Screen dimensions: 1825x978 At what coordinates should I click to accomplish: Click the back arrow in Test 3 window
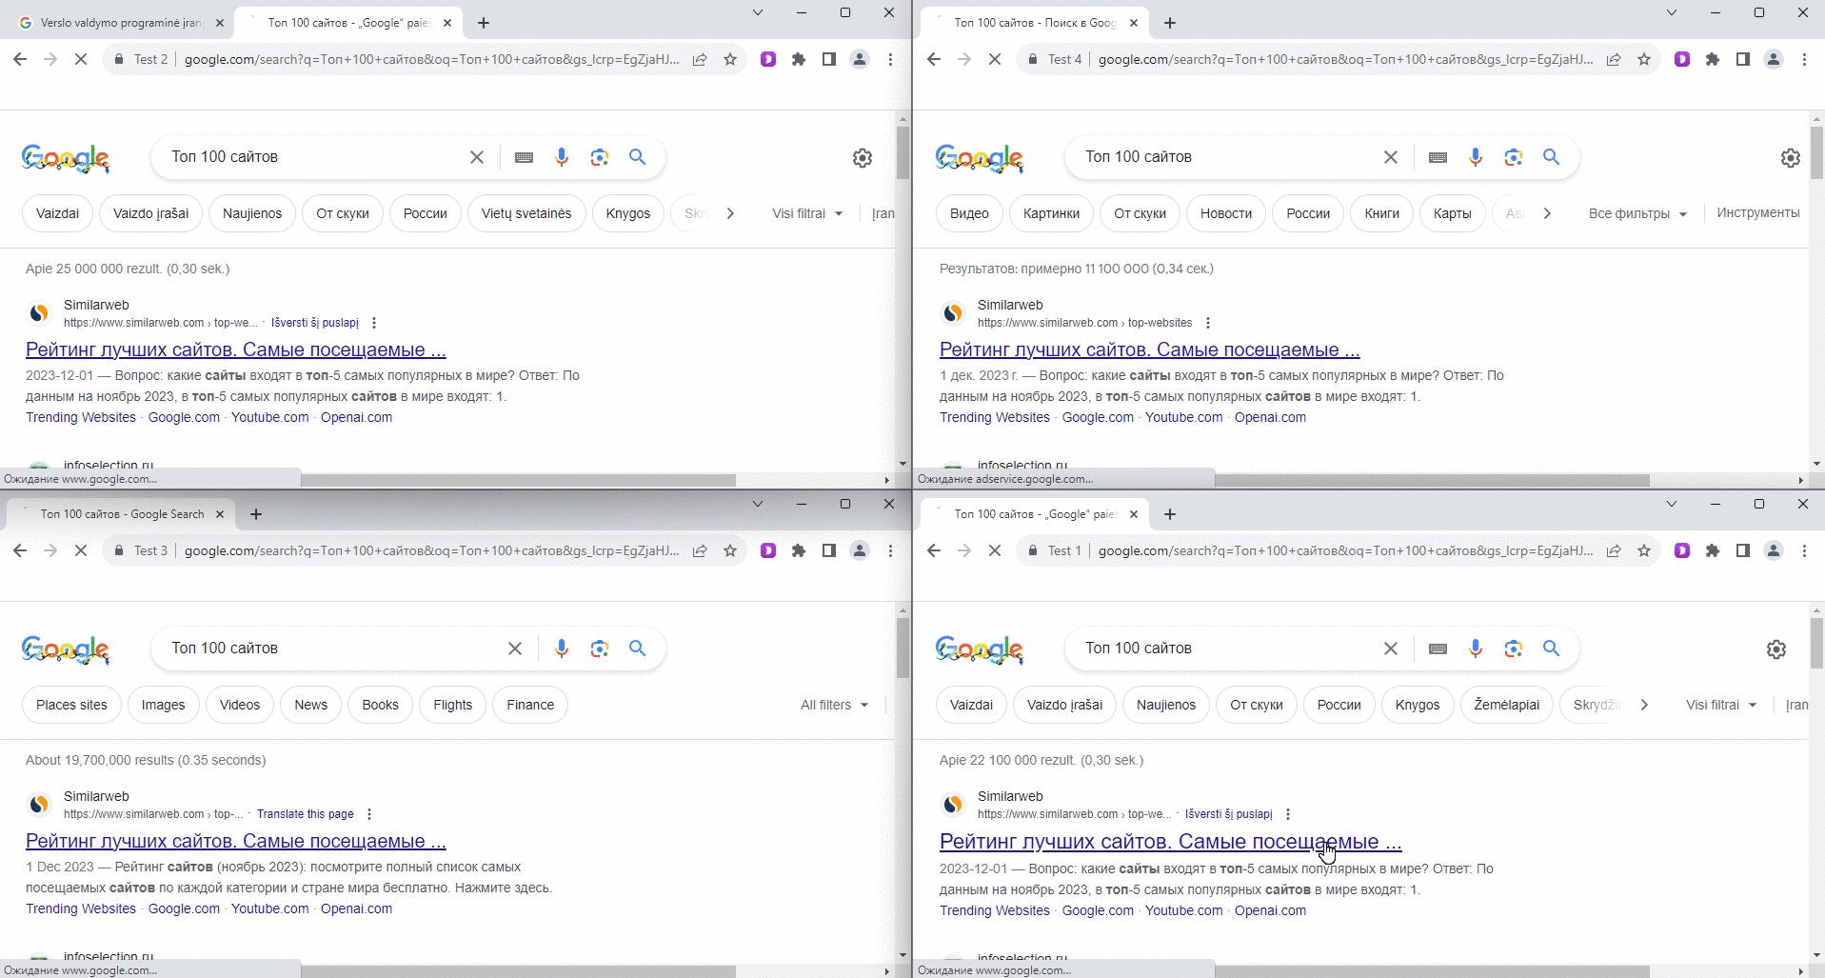tap(20, 550)
